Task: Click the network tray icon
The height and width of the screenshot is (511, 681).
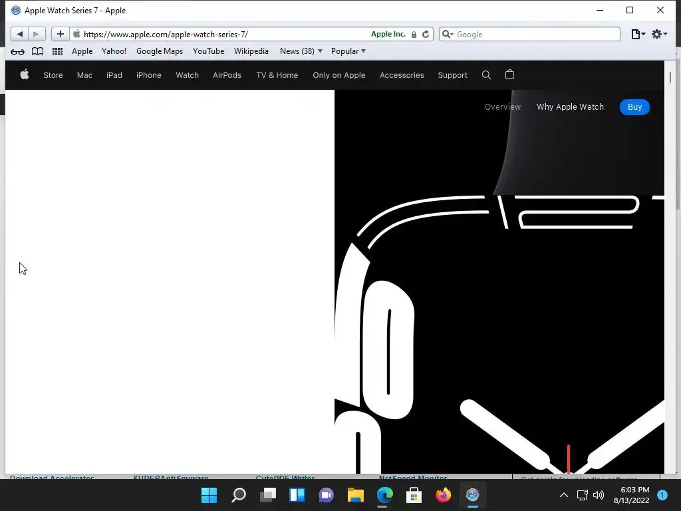Action: tap(583, 495)
